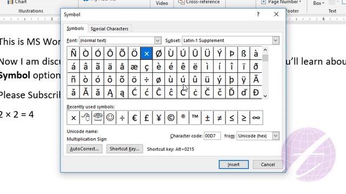Click the Chart button in Illustrations group
The image size is (346, 194).
[x=17, y=2]
